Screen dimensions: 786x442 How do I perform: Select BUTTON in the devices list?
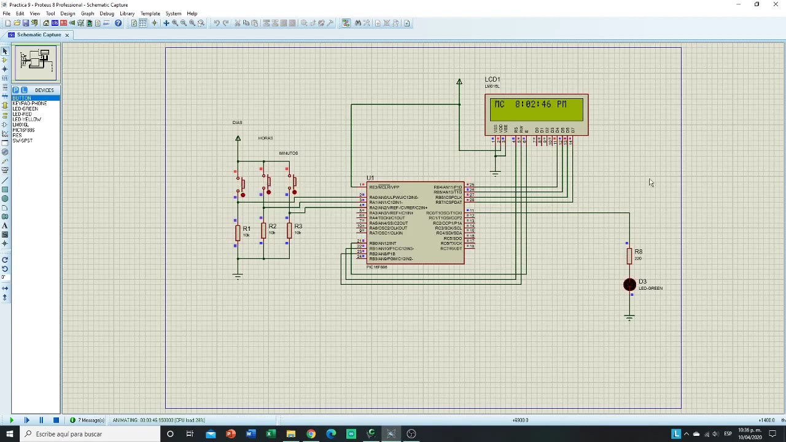point(36,98)
